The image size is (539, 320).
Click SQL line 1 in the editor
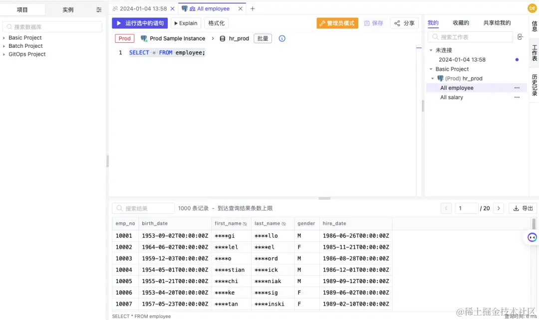[167, 52]
